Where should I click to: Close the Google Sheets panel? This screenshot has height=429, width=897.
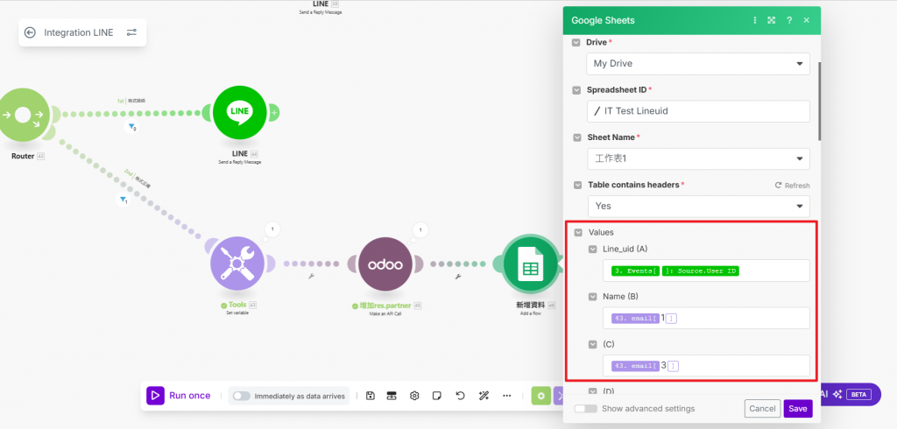click(807, 20)
